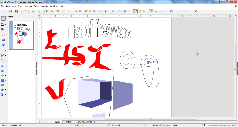This screenshot has height=127, width=238.
Task: Expand the Line Color dropdown arrow
Action: point(6,24)
